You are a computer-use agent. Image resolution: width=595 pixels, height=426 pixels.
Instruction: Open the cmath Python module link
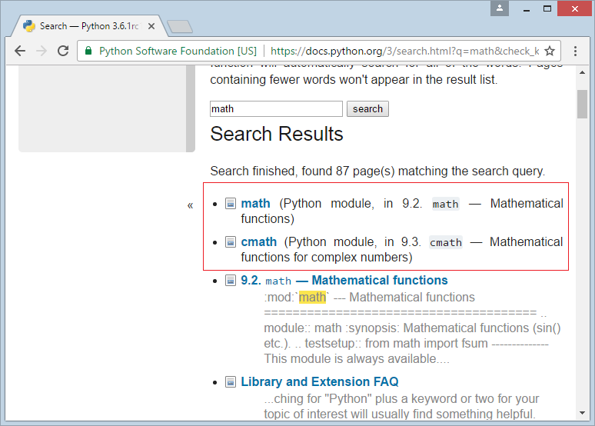(259, 242)
